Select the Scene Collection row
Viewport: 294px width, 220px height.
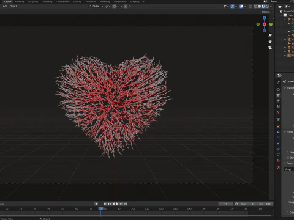click(x=287, y=12)
